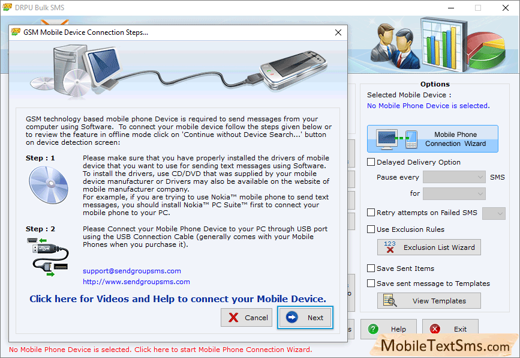The width and height of the screenshot is (520, 358).
Task: Click the mobile phone image in banner
Action: pos(293,70)
